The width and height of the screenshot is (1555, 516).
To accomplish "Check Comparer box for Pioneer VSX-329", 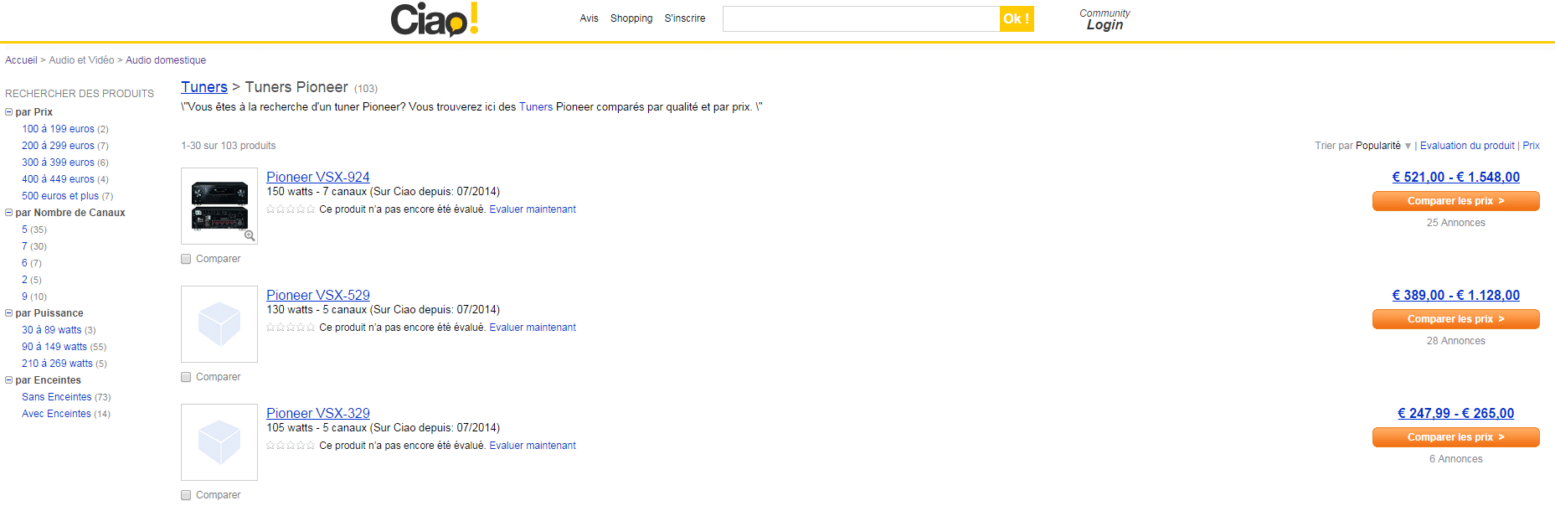I will (x=186, y=495).
